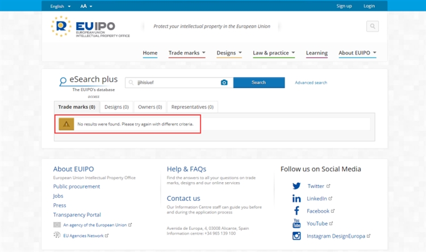Select the Trade marks (0) tab
426x252 pixels.
pyautogui.click(x=77, y=107)
